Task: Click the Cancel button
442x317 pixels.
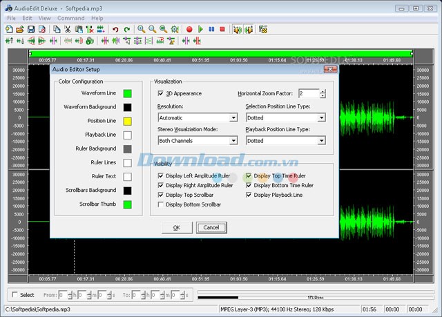Action: (x=211, y=227)
